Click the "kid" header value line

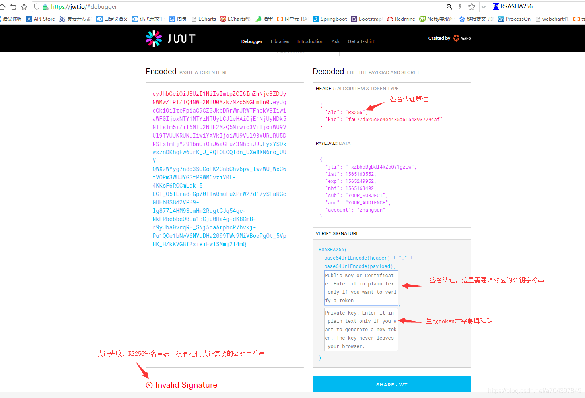(x=384, y=120)
